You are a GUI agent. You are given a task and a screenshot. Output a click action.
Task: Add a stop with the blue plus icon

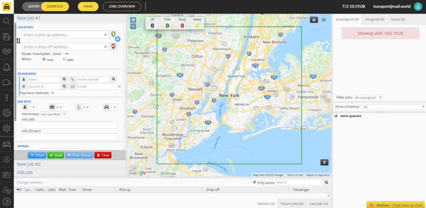point(118,39)
